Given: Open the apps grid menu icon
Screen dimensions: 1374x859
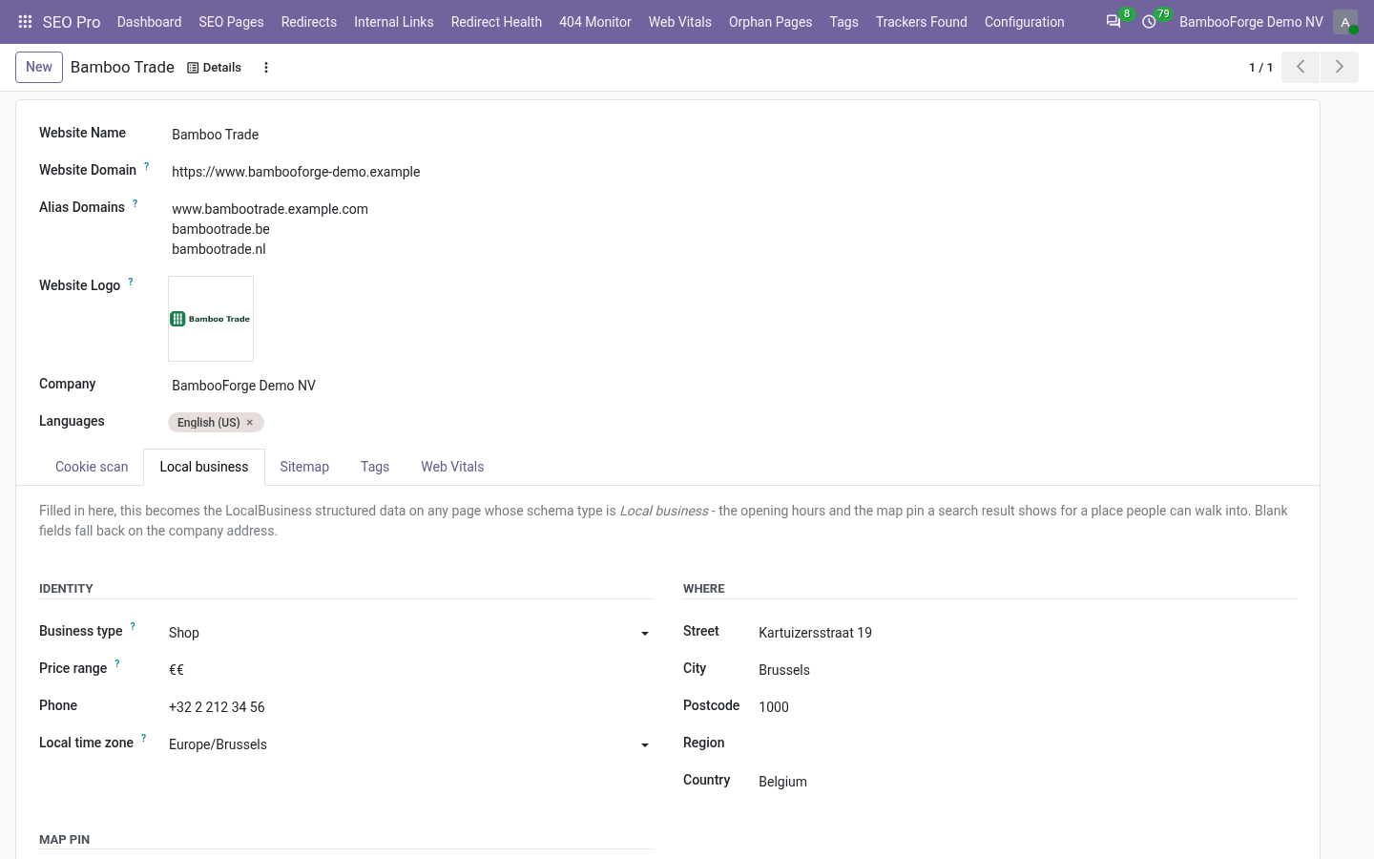Looking at the screenshot, I should 26,22.
